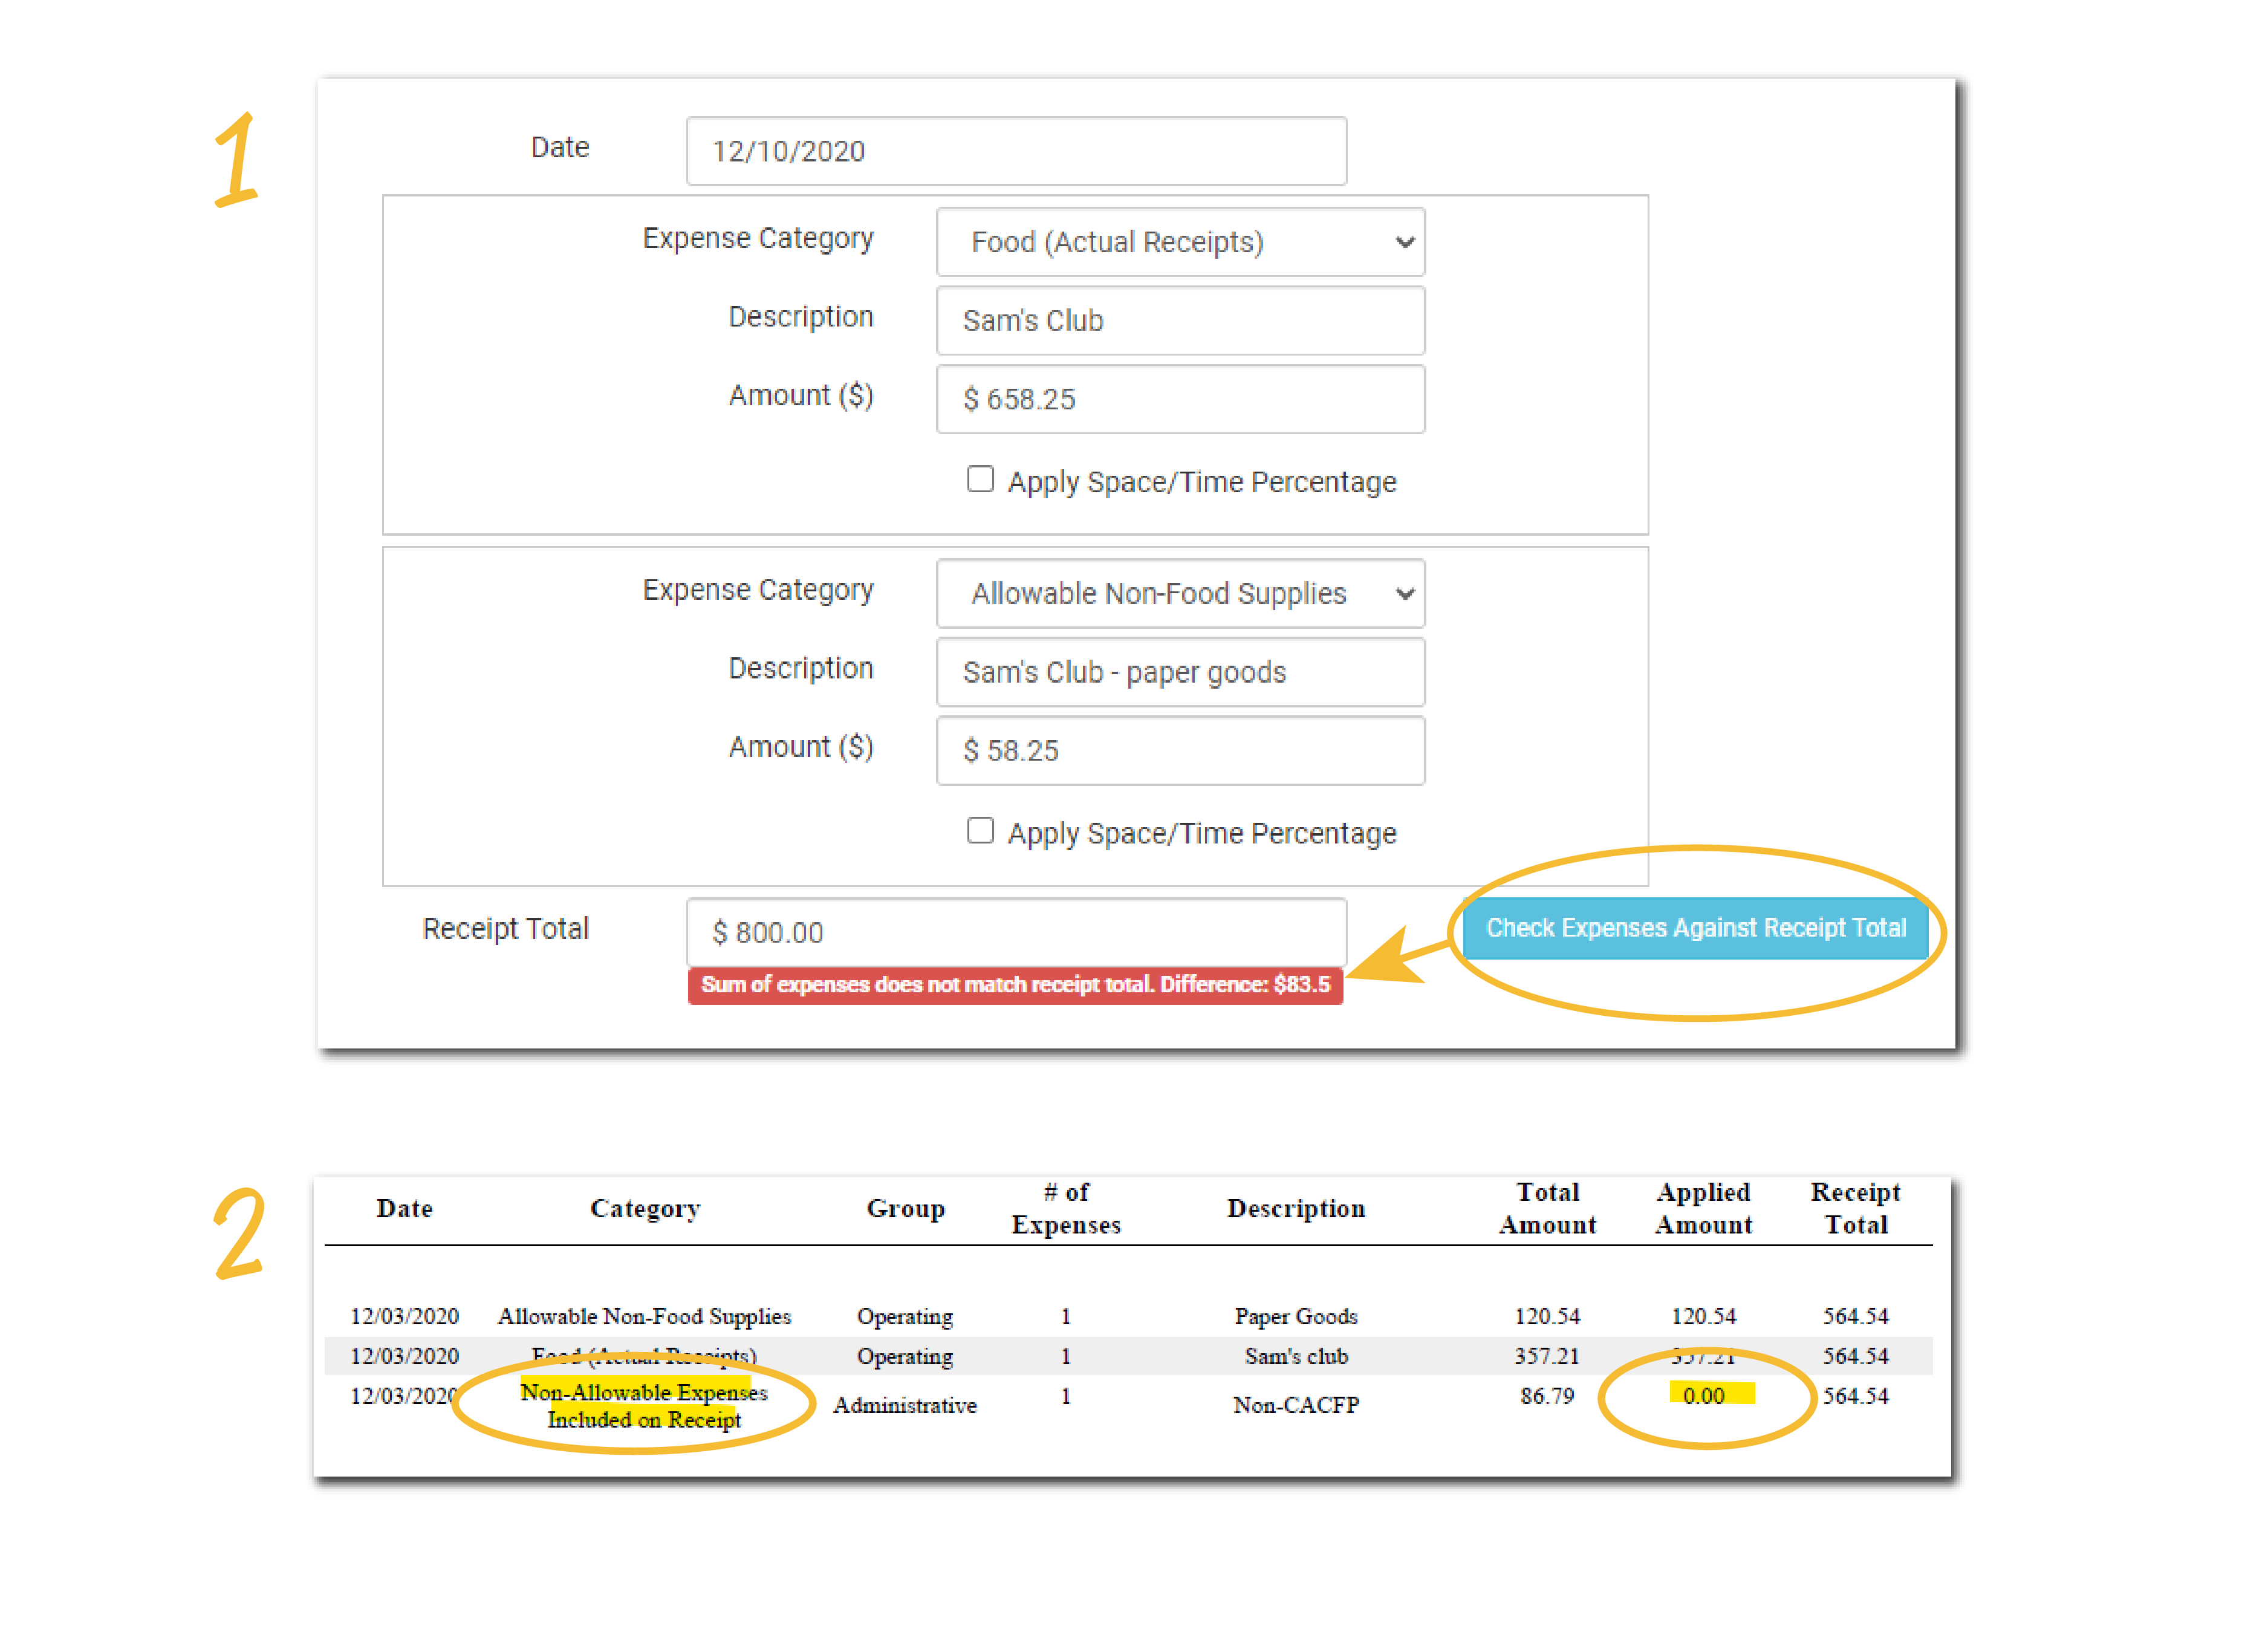Click the Applied Amount column header

pyautogui.click(x=1703, y=1208)
